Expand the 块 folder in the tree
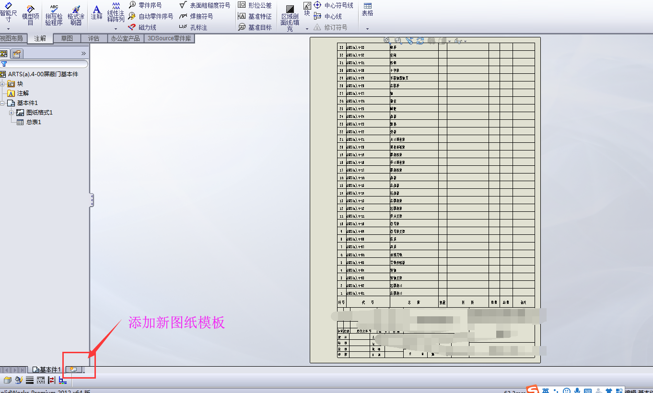This screenshot has width=653, height=393. click(2, 84)
